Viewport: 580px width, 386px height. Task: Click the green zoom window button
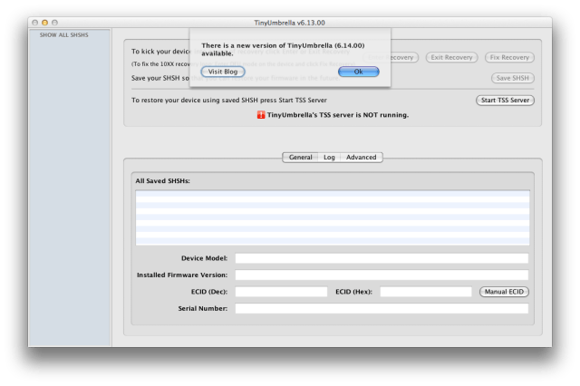click(x=56, y=20)
